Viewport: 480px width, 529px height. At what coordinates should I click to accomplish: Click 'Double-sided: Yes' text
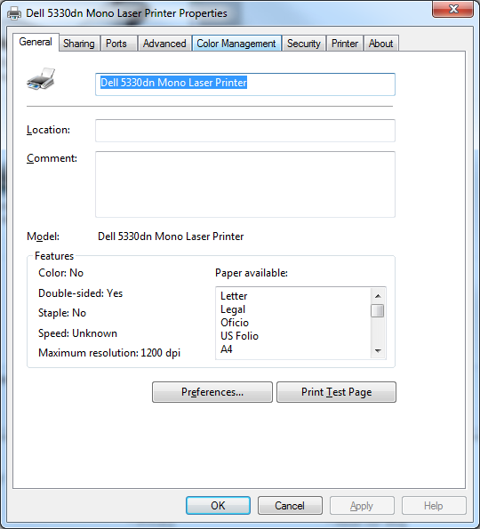[80, 293]
